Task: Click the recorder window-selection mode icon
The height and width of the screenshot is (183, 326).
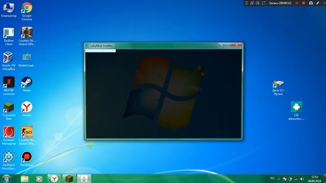Action: tap(252, 3)
